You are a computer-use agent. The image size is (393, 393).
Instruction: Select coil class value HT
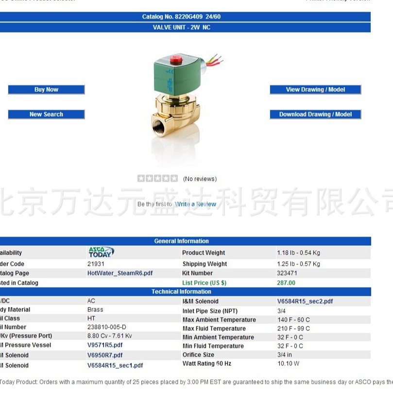click(91, 318)
